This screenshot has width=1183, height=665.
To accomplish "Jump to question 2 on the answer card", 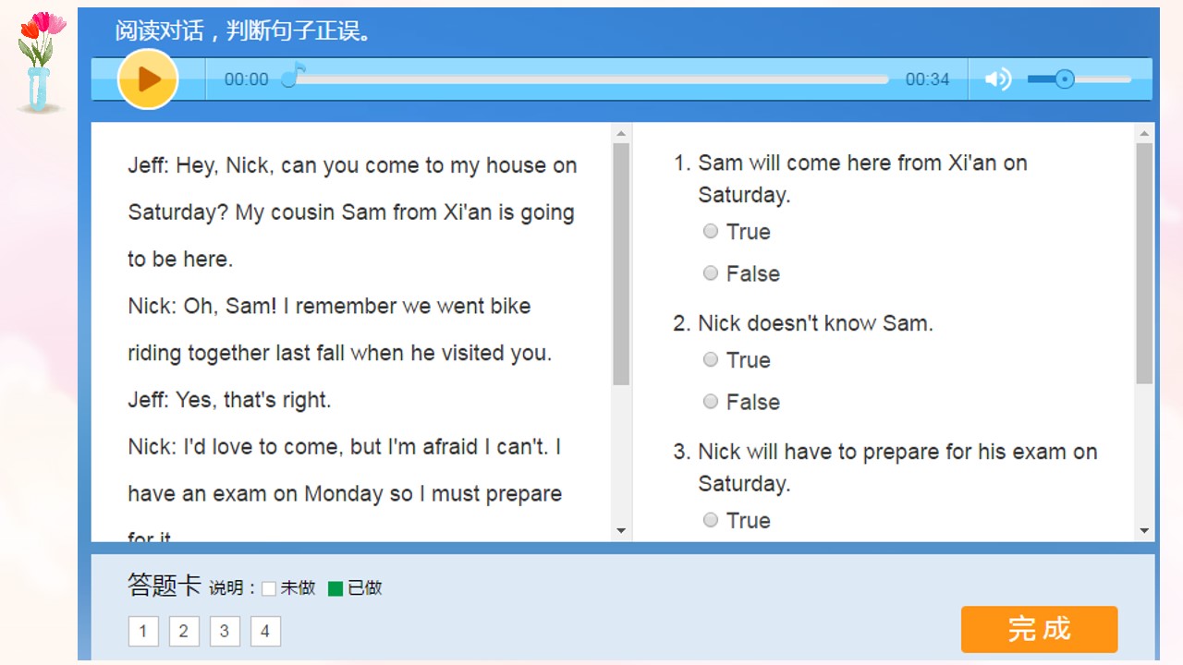I will click(184, 632).
